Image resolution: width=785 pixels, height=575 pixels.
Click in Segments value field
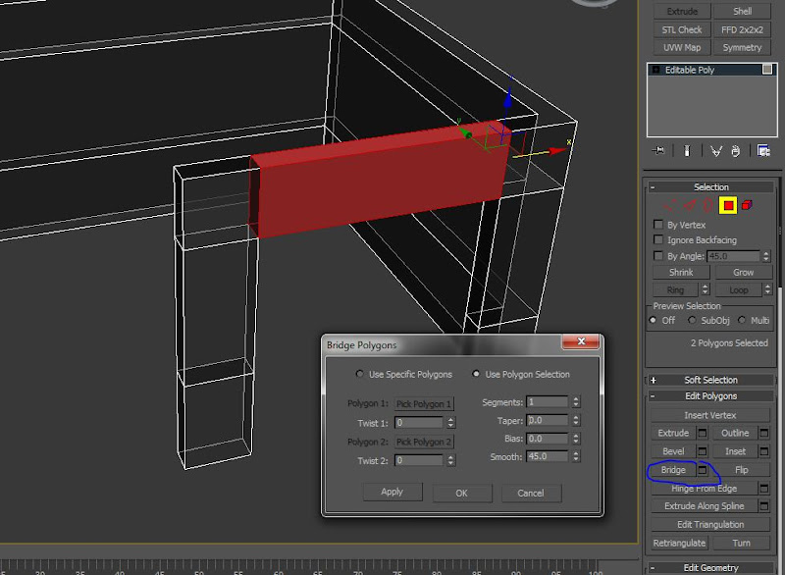[548, 402]
